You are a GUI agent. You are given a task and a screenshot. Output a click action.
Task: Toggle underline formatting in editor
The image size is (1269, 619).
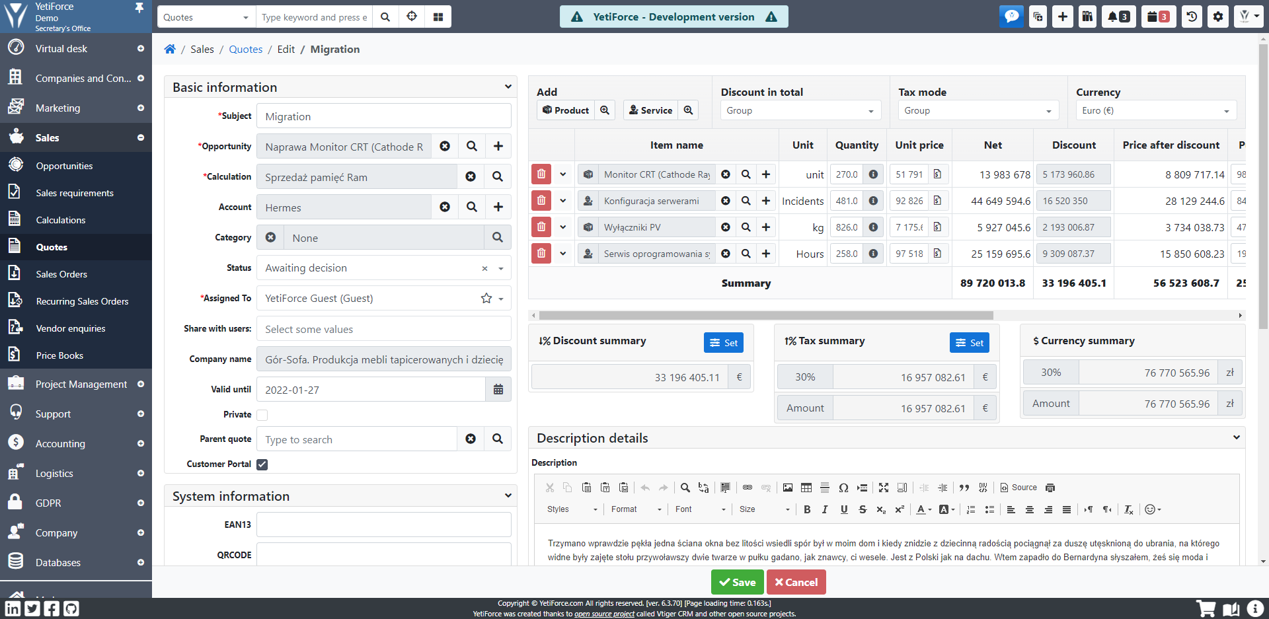point(844,509)
